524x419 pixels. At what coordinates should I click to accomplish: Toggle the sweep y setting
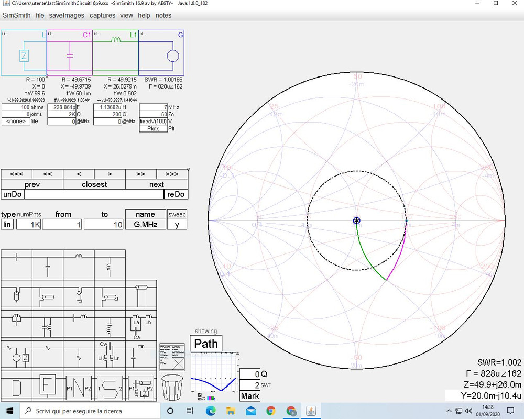point(177,225)
